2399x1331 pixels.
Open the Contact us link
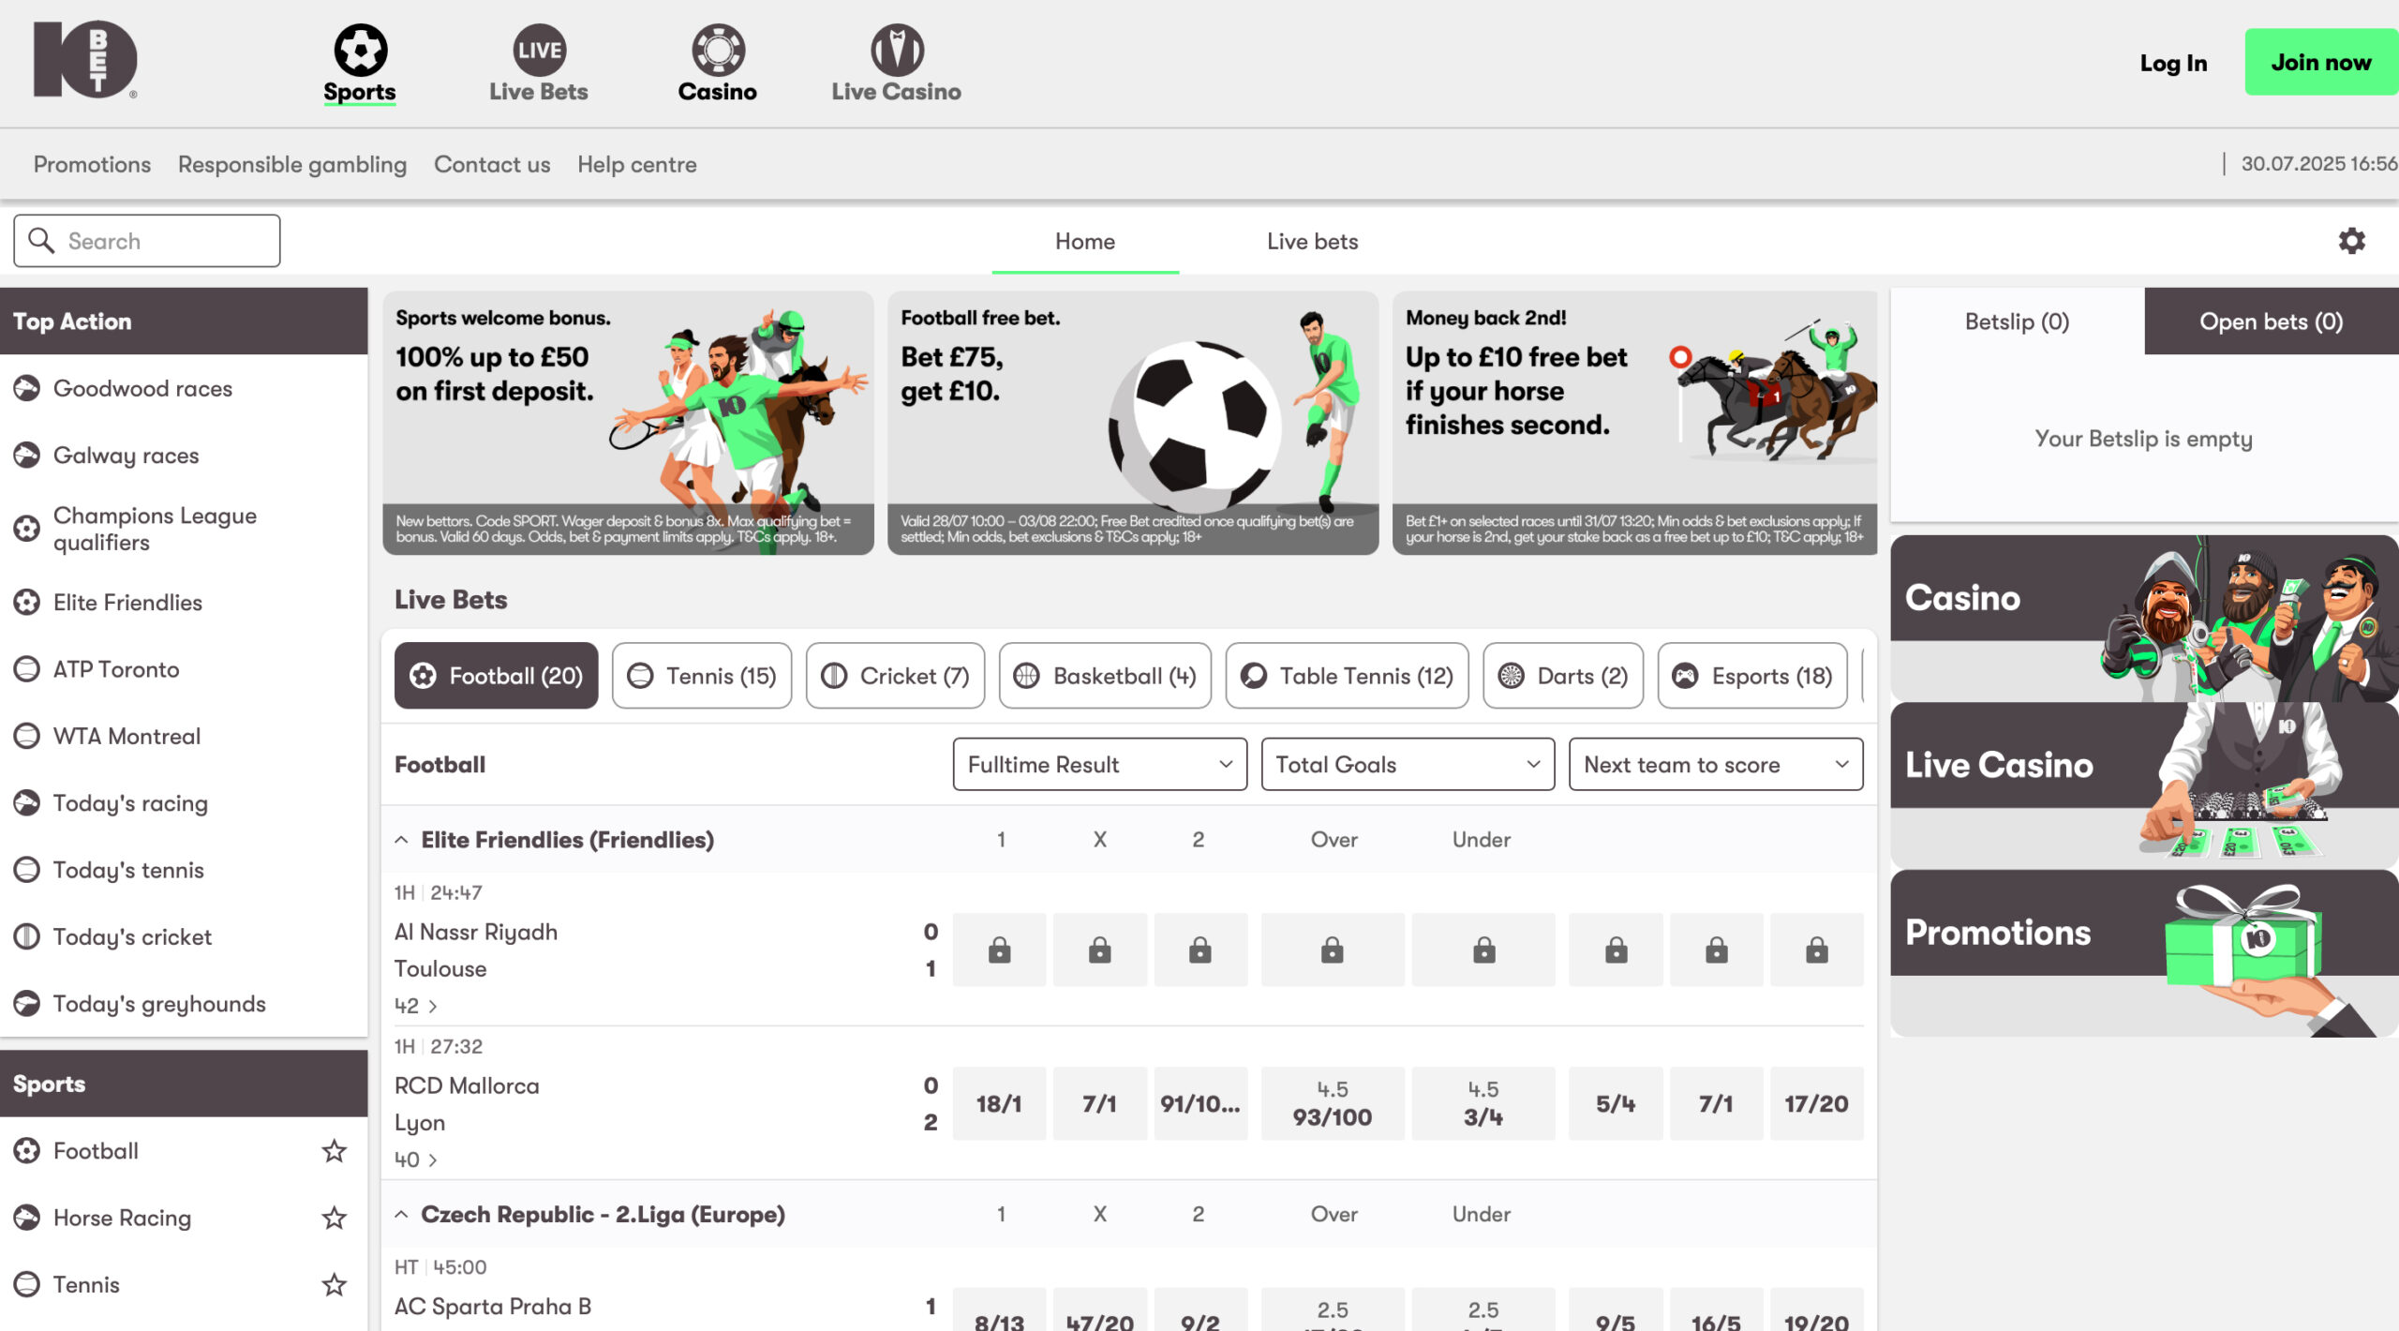492,164
